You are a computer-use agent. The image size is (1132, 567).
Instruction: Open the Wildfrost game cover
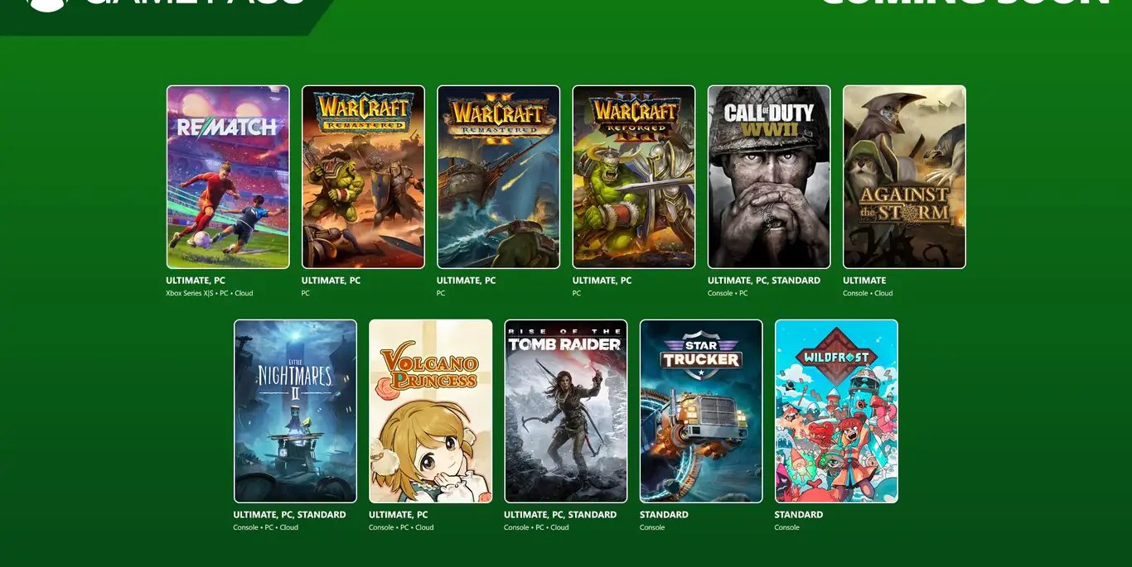pos(836,411)
